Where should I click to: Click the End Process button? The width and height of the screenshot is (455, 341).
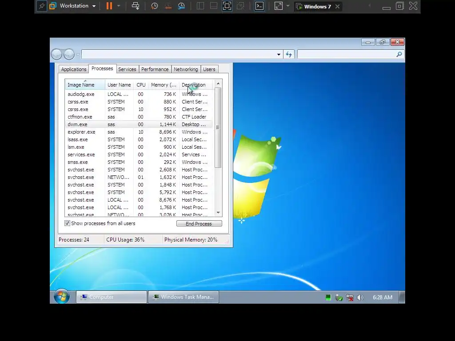(199, 224)
